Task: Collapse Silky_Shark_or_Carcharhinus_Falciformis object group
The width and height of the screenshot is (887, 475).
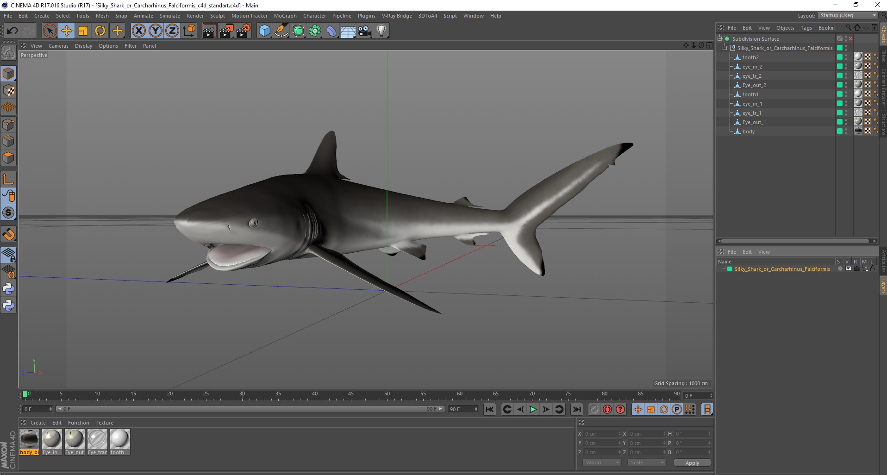Action: (x=725, y=48)
